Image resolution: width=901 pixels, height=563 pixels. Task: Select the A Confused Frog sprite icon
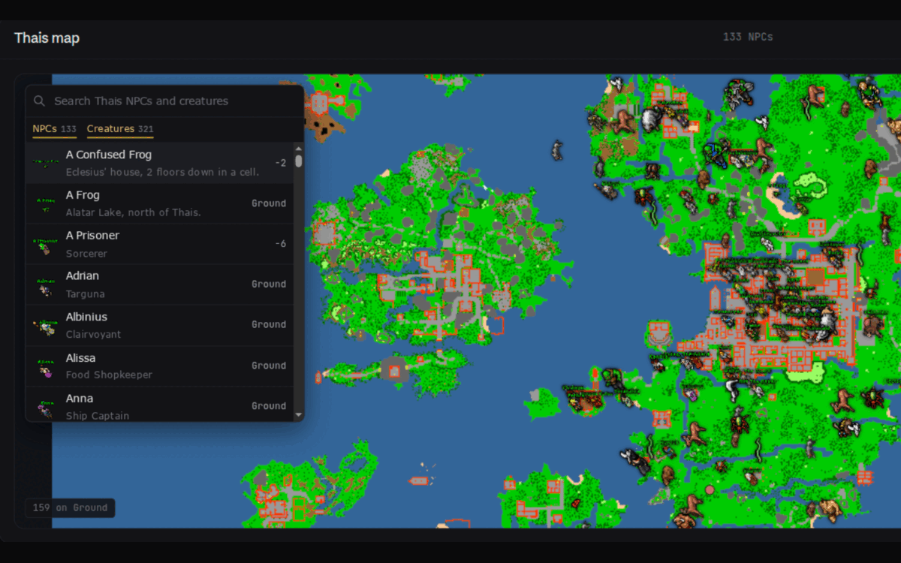pos(46,163)
